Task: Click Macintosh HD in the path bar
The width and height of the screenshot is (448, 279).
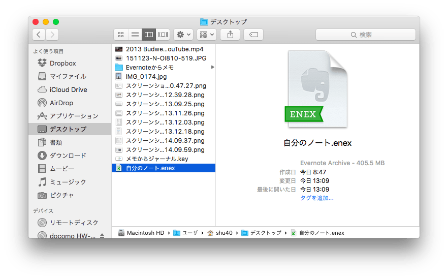Action: (x=141, y=233)
